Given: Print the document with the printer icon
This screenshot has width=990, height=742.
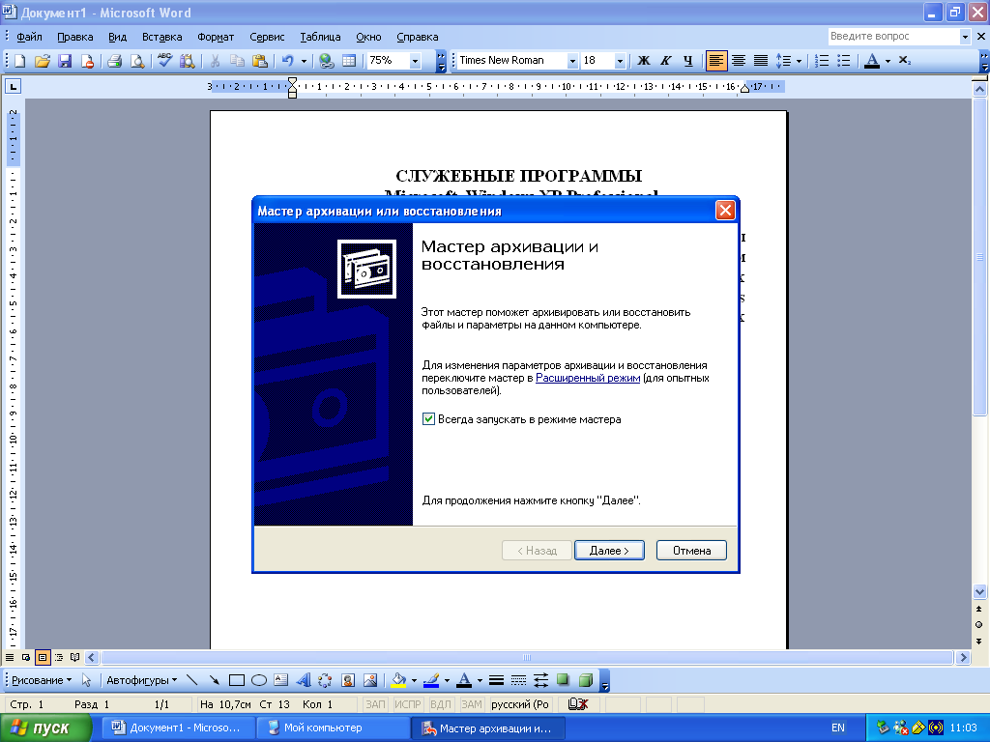Looking at the screenshot, I should click(x=114, y=61).
